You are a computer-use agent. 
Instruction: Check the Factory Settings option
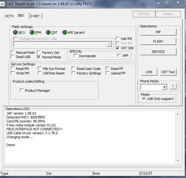point(73,73)
